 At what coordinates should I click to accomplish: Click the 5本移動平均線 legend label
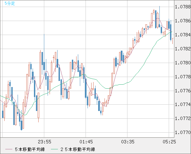tap(30, 149)
